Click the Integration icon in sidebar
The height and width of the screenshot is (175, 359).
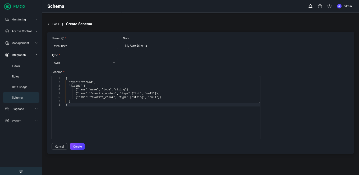tap(7, 55)
